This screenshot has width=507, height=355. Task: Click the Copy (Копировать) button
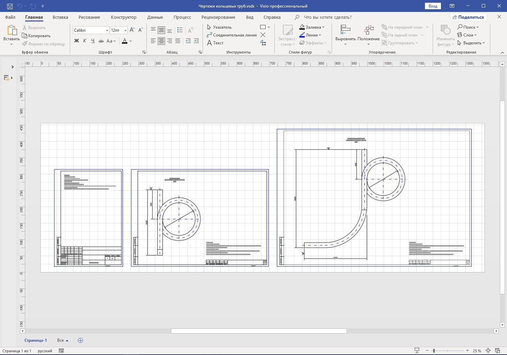[36, 36]
